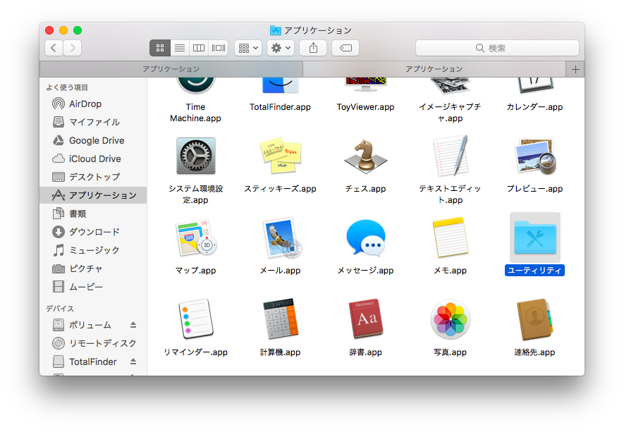Add a new tab with plus button

[x=575, y=70]
